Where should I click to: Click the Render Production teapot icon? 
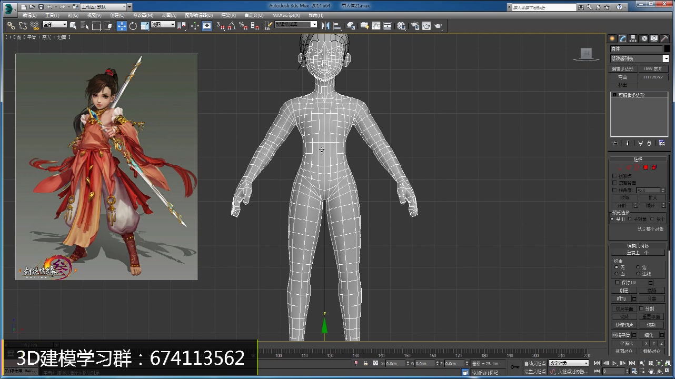(x=438, y=25)
